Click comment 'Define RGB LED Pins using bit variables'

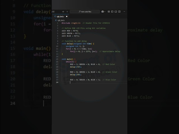click(84, 28)
